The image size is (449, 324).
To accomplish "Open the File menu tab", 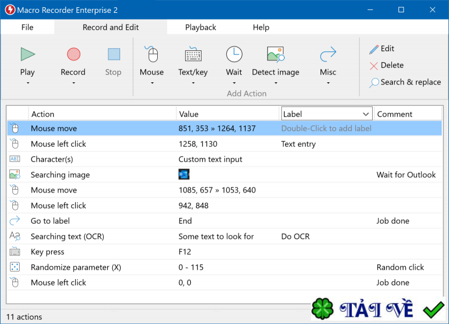I will pos(28,27).
